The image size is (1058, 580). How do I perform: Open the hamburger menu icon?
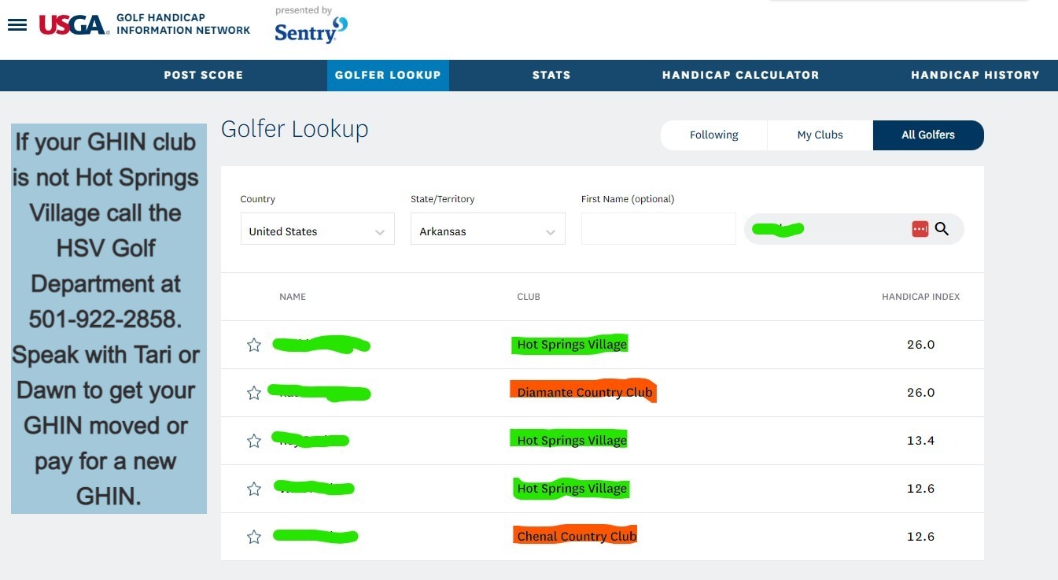click(x=17, y=24)
